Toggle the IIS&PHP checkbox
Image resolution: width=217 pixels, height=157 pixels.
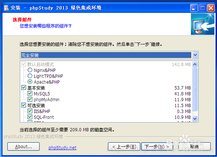pyautogui.click(x=30, y=111)
